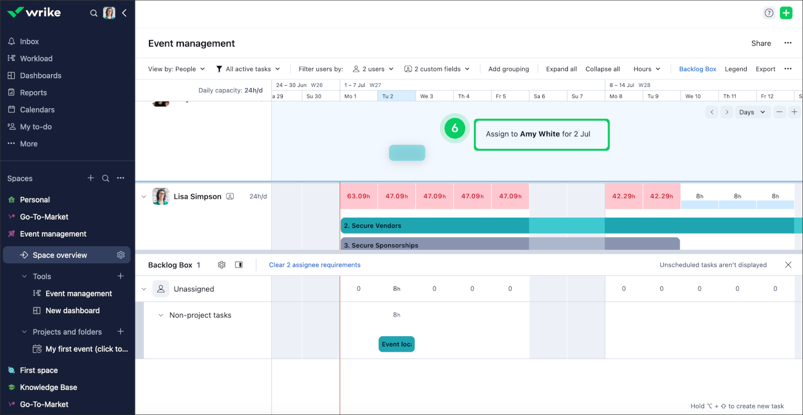
Task: Open the help question mark icon
Action: click(769, 13)
